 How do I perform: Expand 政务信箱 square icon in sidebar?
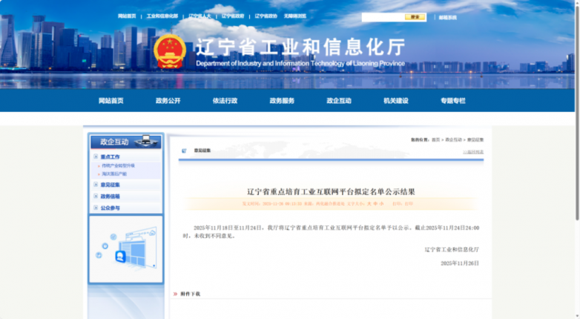pos(96,197)
